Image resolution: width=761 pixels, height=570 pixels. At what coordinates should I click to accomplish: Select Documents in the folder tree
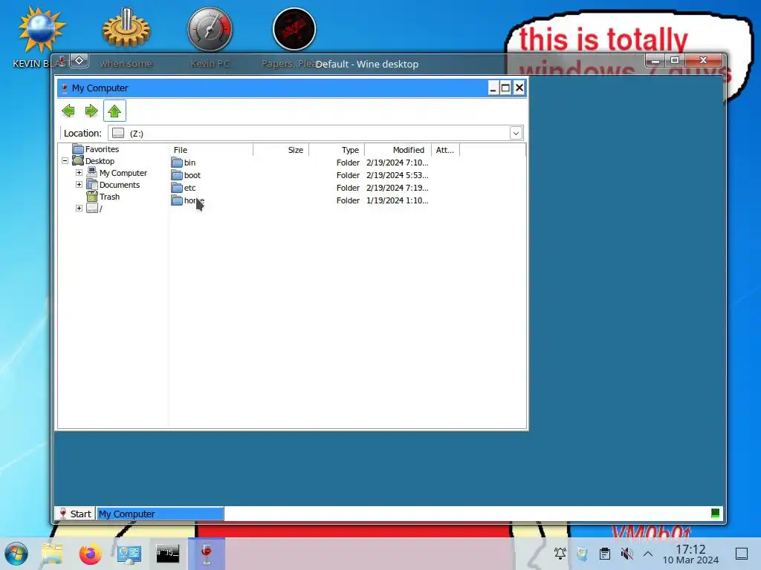pos(120,185)
